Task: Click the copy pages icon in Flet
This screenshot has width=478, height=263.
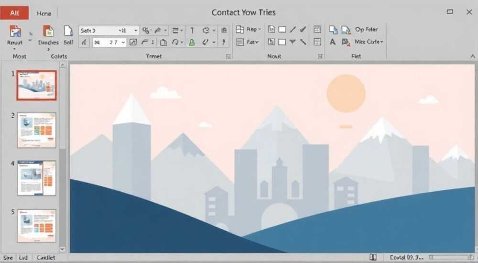Action: [x=333, y=30]
